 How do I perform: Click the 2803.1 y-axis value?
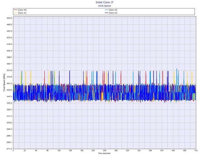(9, 142)
